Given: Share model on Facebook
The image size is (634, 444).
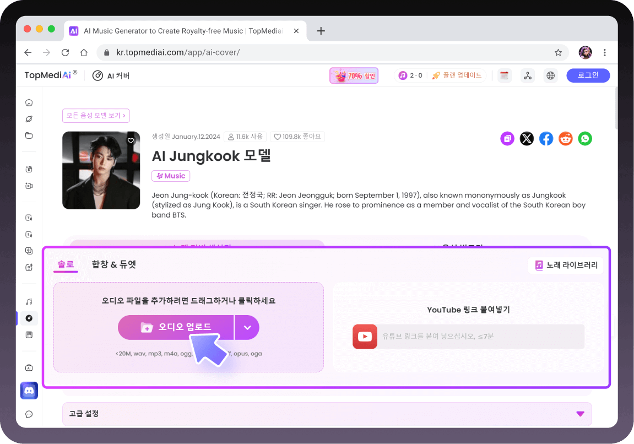Looking at the screenshot, I should tap(546, 139).
